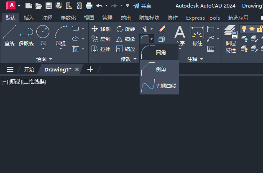The width and height of the screenshot is (263, 173).
Task: Add new drawing tab with plus
Action: coord(90,69)
